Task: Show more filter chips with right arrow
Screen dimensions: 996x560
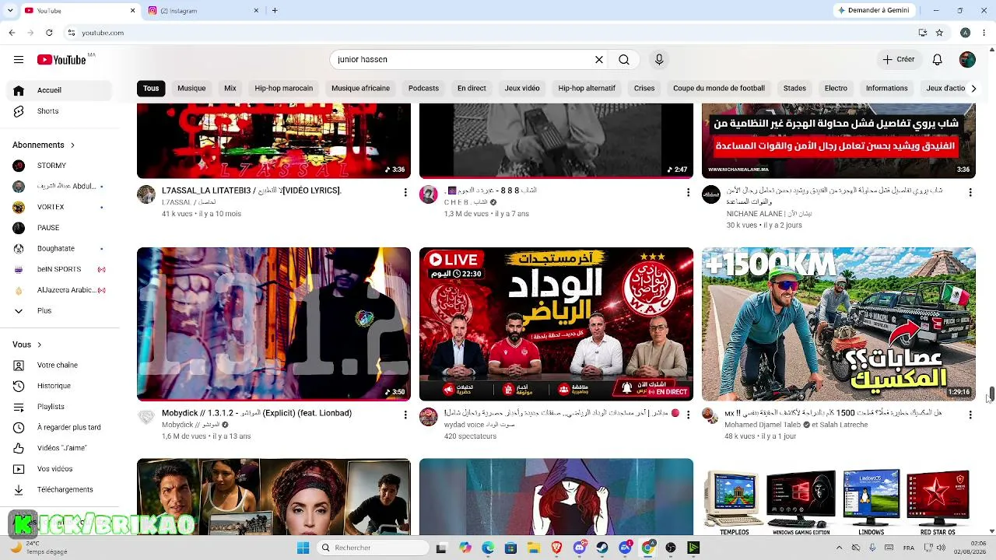Action: (973, 89)
